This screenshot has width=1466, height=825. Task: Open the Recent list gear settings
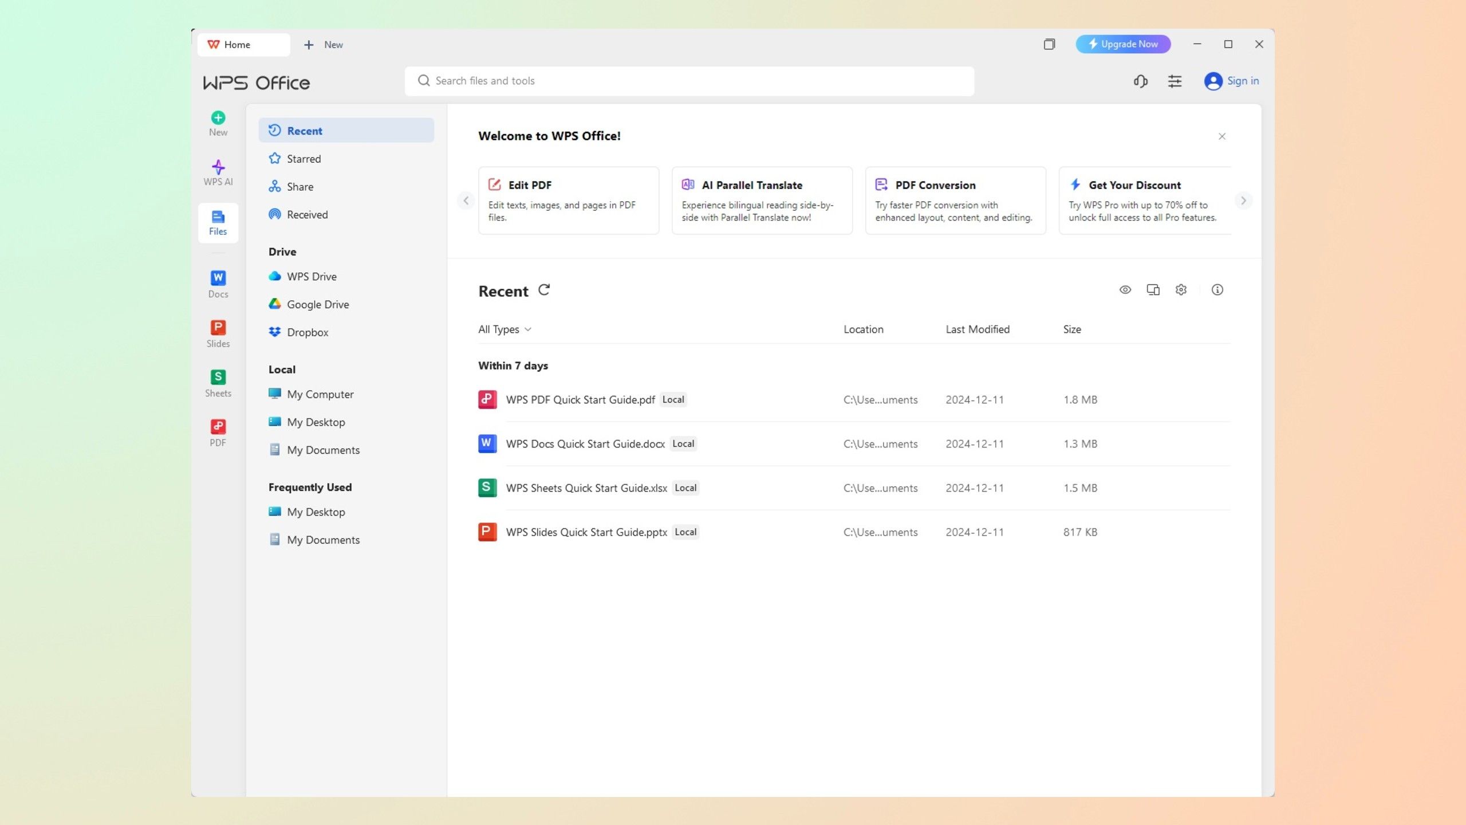[1181, 290]
